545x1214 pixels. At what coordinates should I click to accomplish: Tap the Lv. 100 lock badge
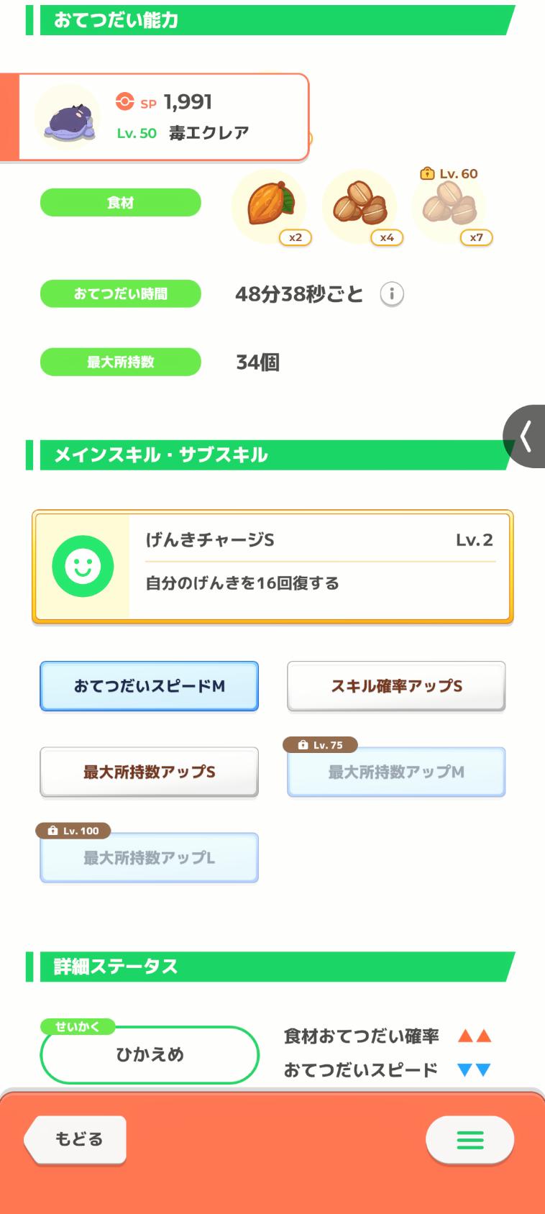73,831
